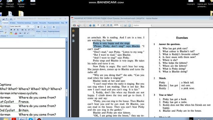Print the PDF in Adobe Reader

(x=74, y=25)
